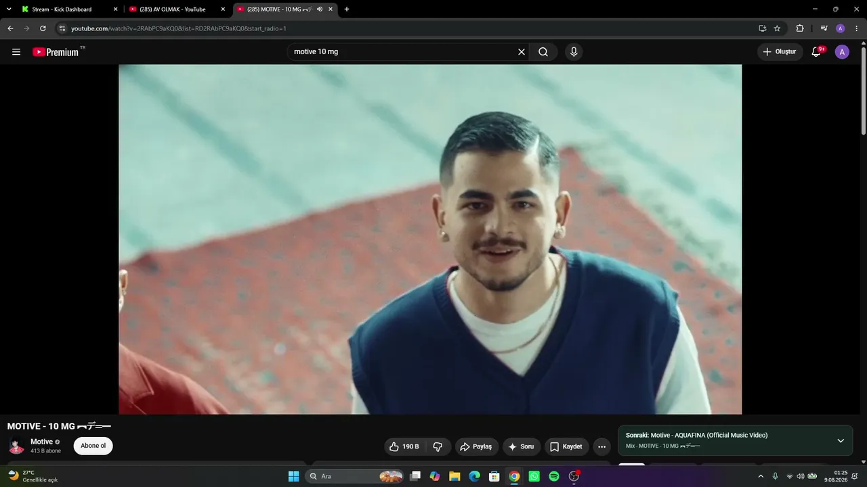This screenshot has width=867, height=487.
Task: Open the clock showing 01:25
Action: (x=836, y=476)
